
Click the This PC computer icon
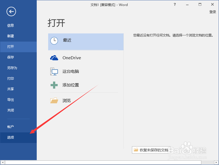pos(54,71)
